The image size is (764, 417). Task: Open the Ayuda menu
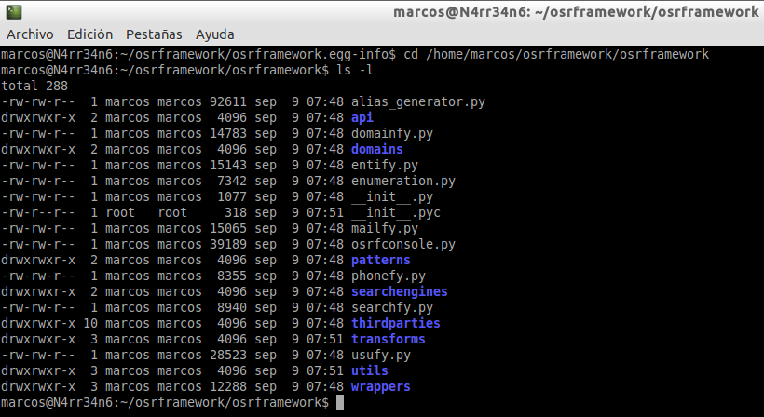[x=214, y=34]
